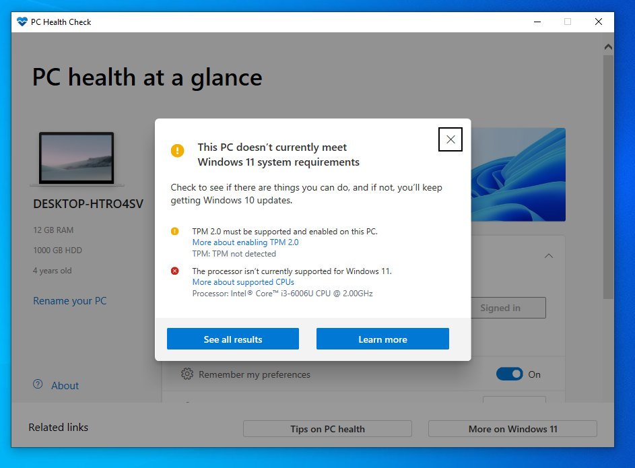This screenshot has width=635, height=468.
Task: Click the red processor error icon
Action: click(x=174, y=271)
